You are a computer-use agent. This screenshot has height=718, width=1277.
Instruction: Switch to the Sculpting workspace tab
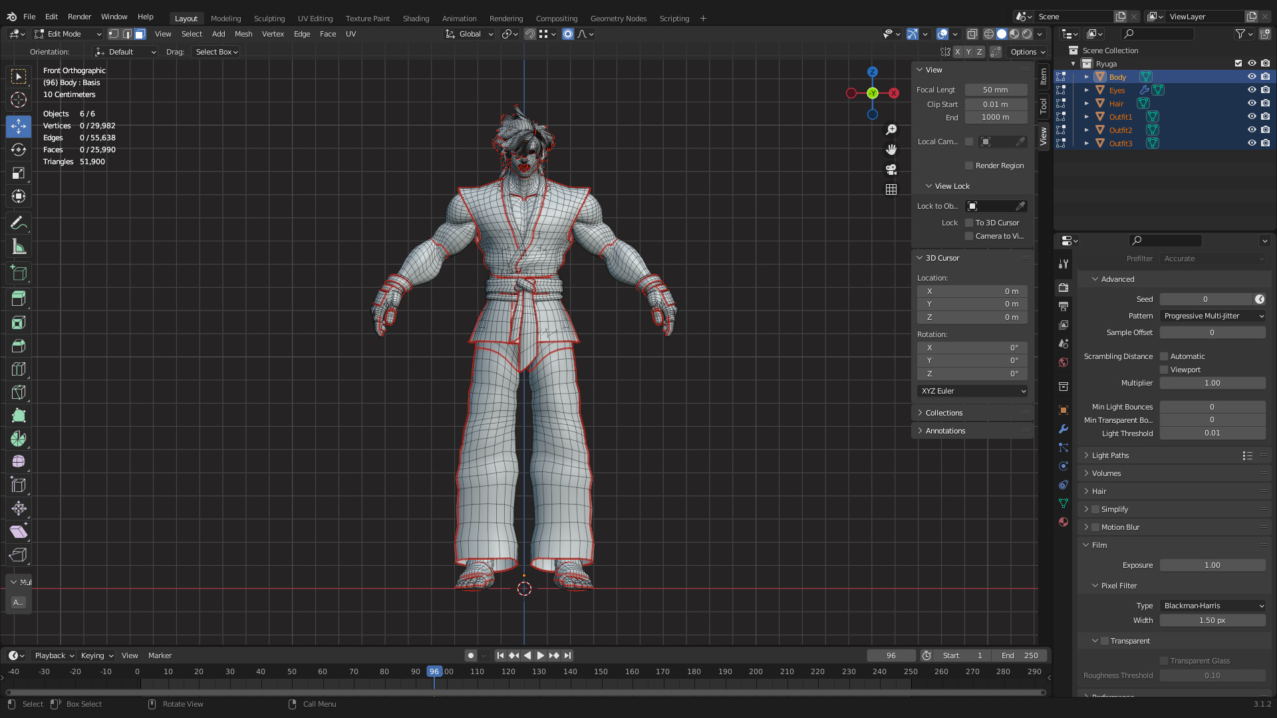pyautogui.click(x=269, y=19)
